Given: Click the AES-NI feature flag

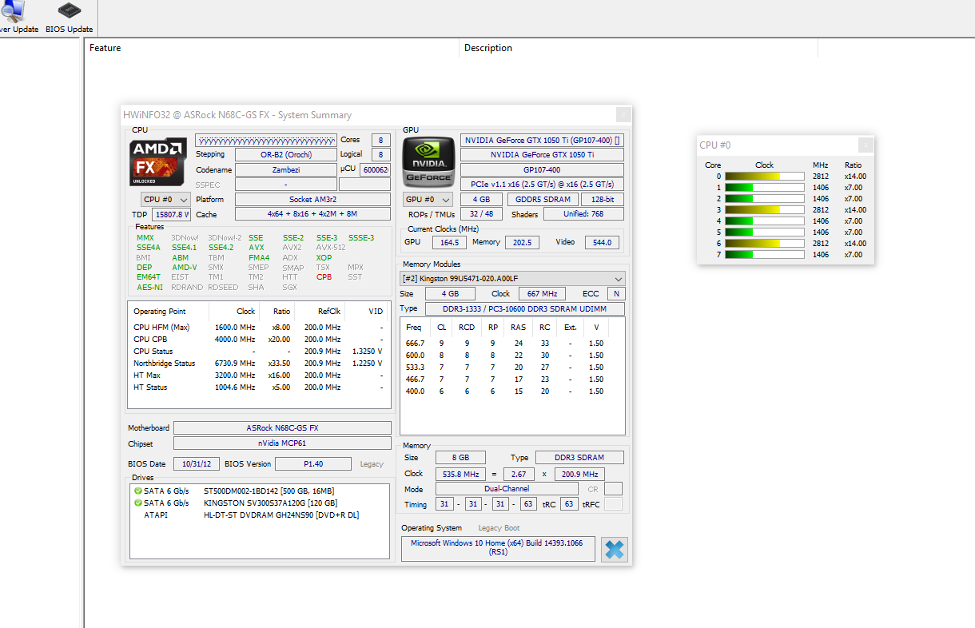Looking at the screenshot, I should click(149, 288).
